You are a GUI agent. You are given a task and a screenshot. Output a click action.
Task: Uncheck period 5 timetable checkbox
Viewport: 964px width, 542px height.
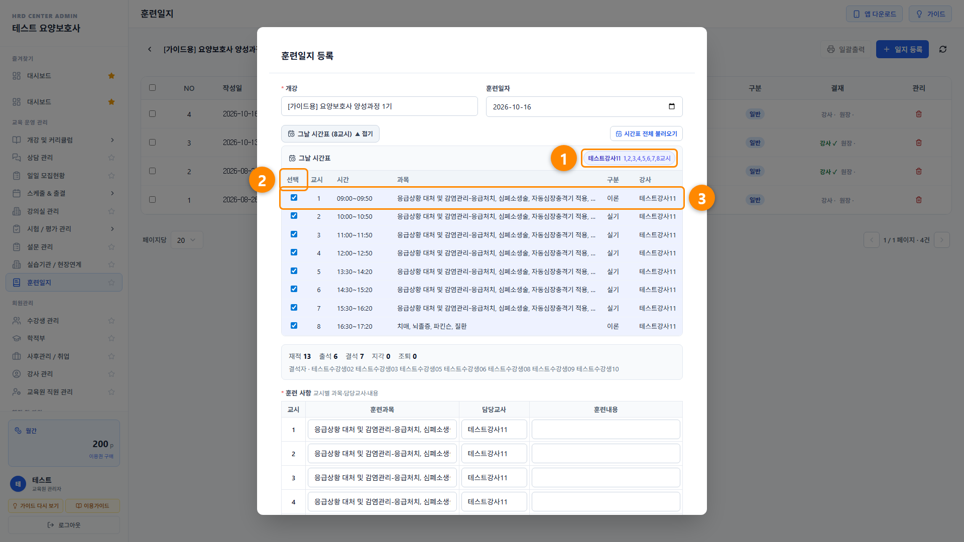(x=294, y=271)
